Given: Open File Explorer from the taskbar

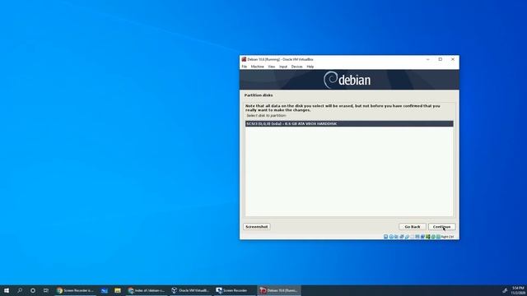Looking at the screenshot, I should (x=117, y=290).
